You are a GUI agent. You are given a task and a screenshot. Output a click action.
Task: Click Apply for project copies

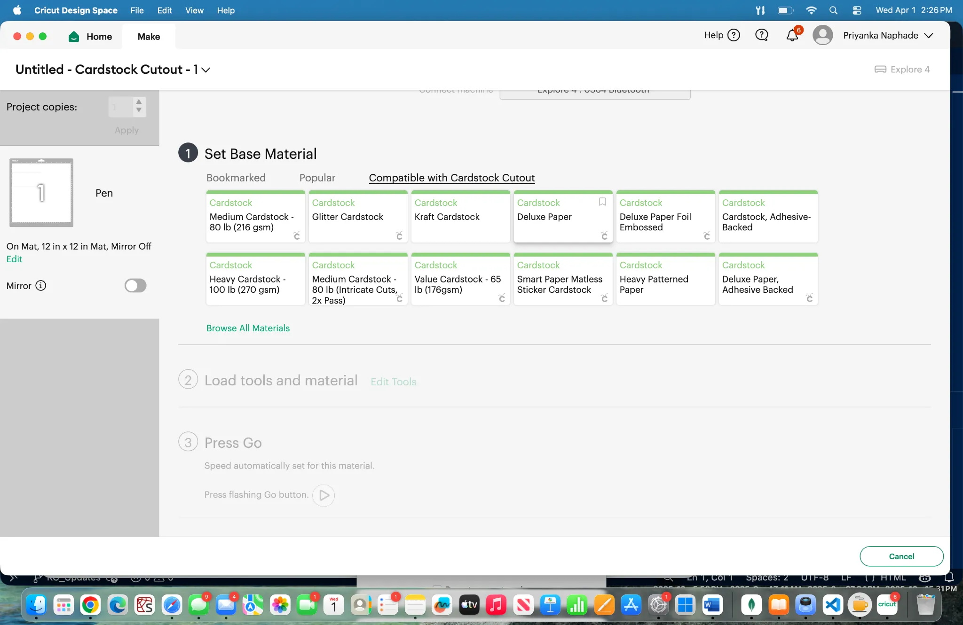126,130
